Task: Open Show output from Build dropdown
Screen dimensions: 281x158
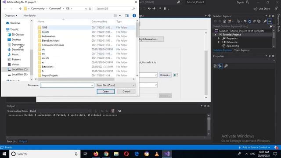Action: [x=61, y=111]
